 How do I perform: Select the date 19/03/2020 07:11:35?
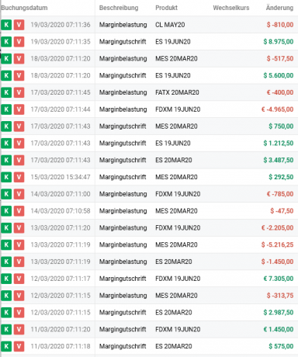click(x=61, y=42)
